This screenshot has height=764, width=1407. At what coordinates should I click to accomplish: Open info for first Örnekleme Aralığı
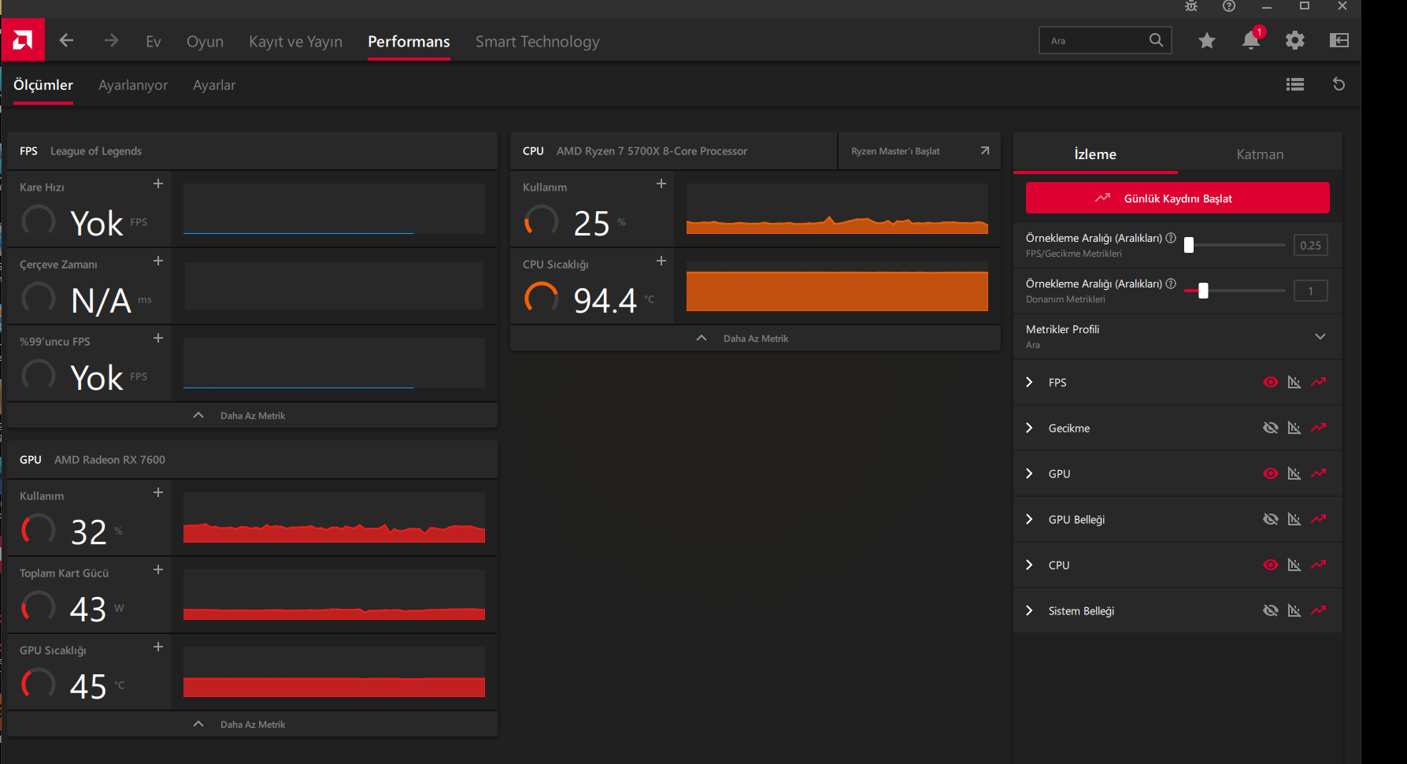pyautogui.click(x=1171, y=238)
